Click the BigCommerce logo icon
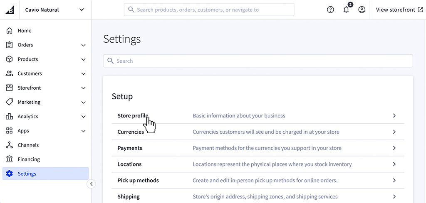 10,10
